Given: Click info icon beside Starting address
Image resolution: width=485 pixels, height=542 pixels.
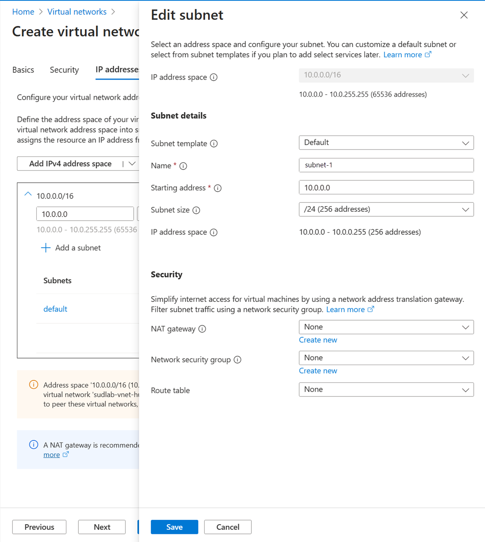Looking at the screenshot, I should point(217,188).
